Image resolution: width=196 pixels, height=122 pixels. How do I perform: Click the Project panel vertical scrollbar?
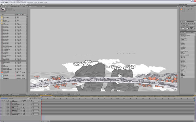click(x=27, y=54)
